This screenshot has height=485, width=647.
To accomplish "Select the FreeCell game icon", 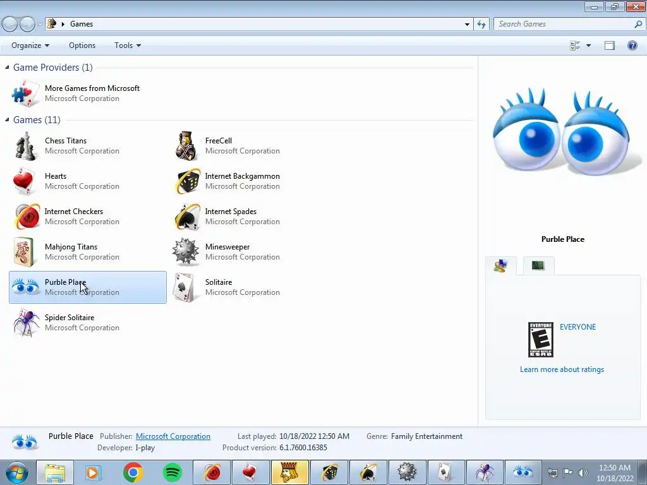I will (186, 146).
